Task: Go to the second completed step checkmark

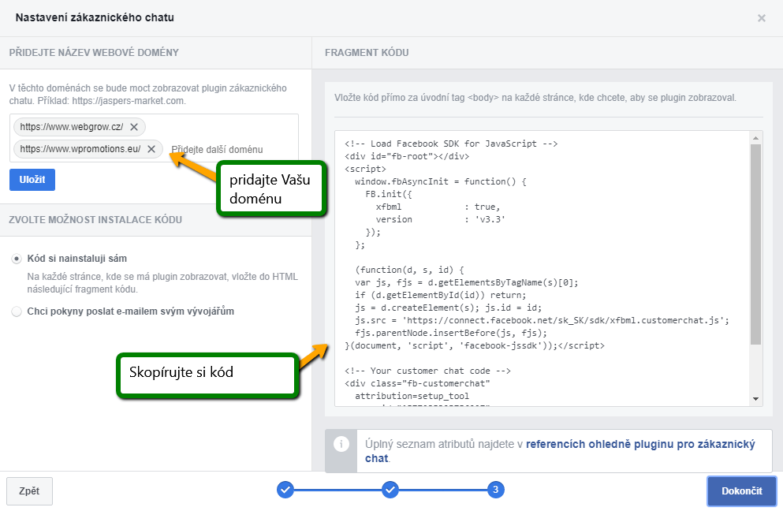Action: coord(390,490)
